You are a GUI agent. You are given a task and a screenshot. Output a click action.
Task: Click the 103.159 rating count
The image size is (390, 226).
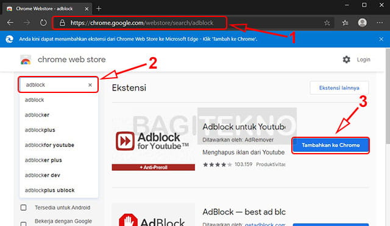click(243, 164)
